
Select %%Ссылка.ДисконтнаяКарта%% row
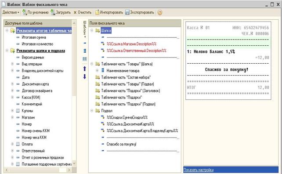click(x=130, y=124)
